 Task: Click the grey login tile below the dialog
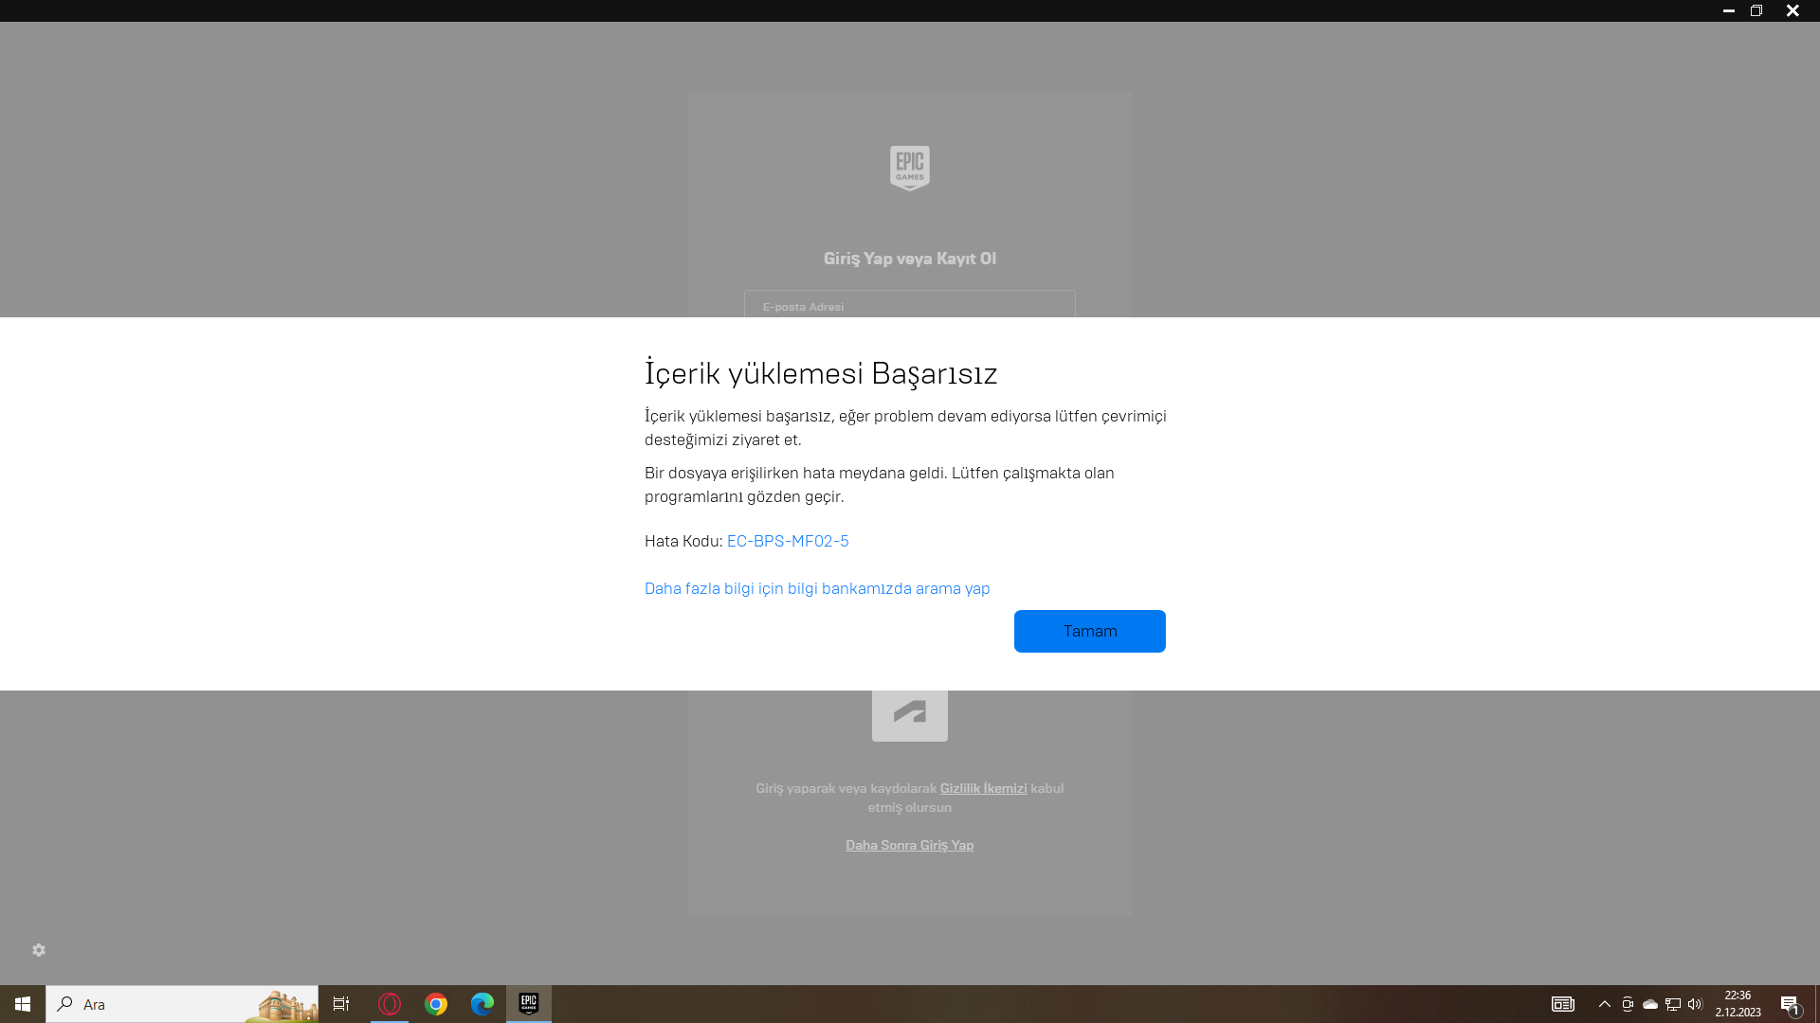[909, 715]
